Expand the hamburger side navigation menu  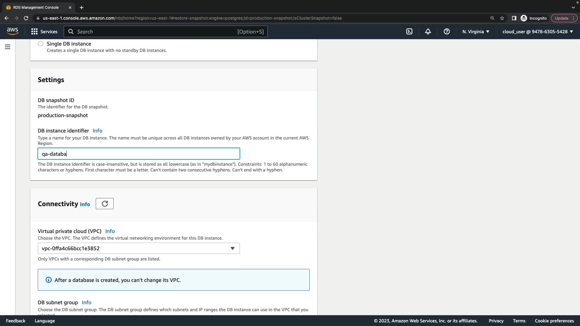(x=8, y=47)
